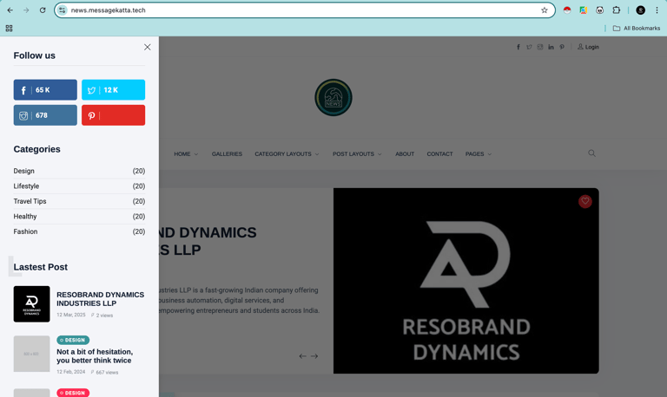The image size is (667, 397).
Task: Open the browser three-dot menu
Action: [x=657, y=10]
